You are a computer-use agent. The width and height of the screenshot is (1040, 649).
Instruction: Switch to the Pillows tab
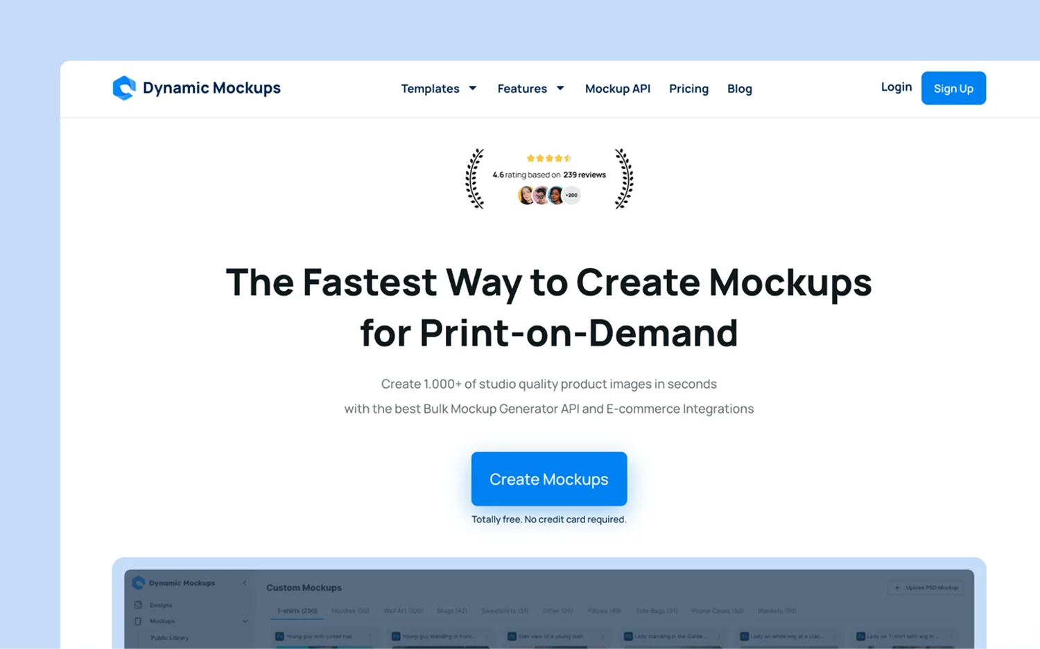[x=604, y=611]
